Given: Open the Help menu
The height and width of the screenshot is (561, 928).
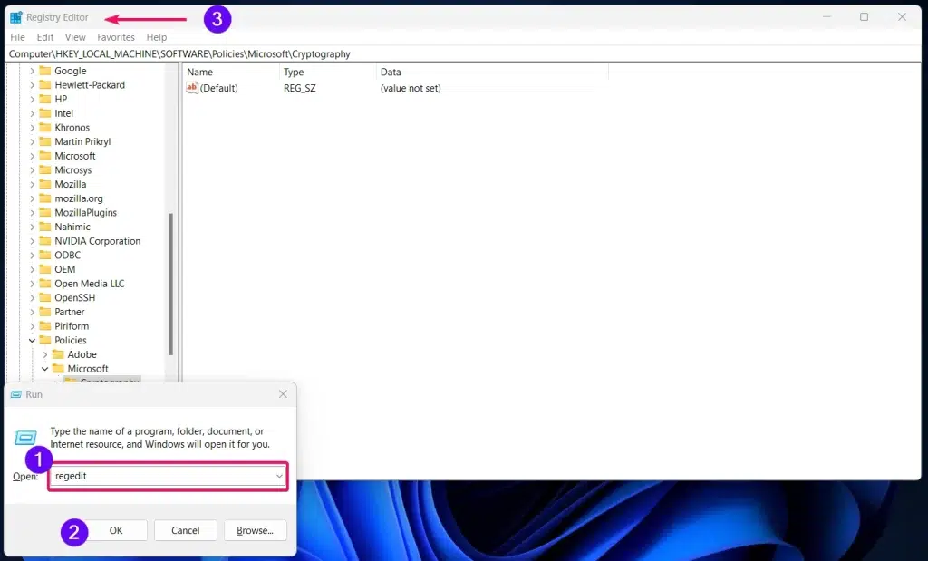Looking at the screenshot, I should click(x=157, y=36).
